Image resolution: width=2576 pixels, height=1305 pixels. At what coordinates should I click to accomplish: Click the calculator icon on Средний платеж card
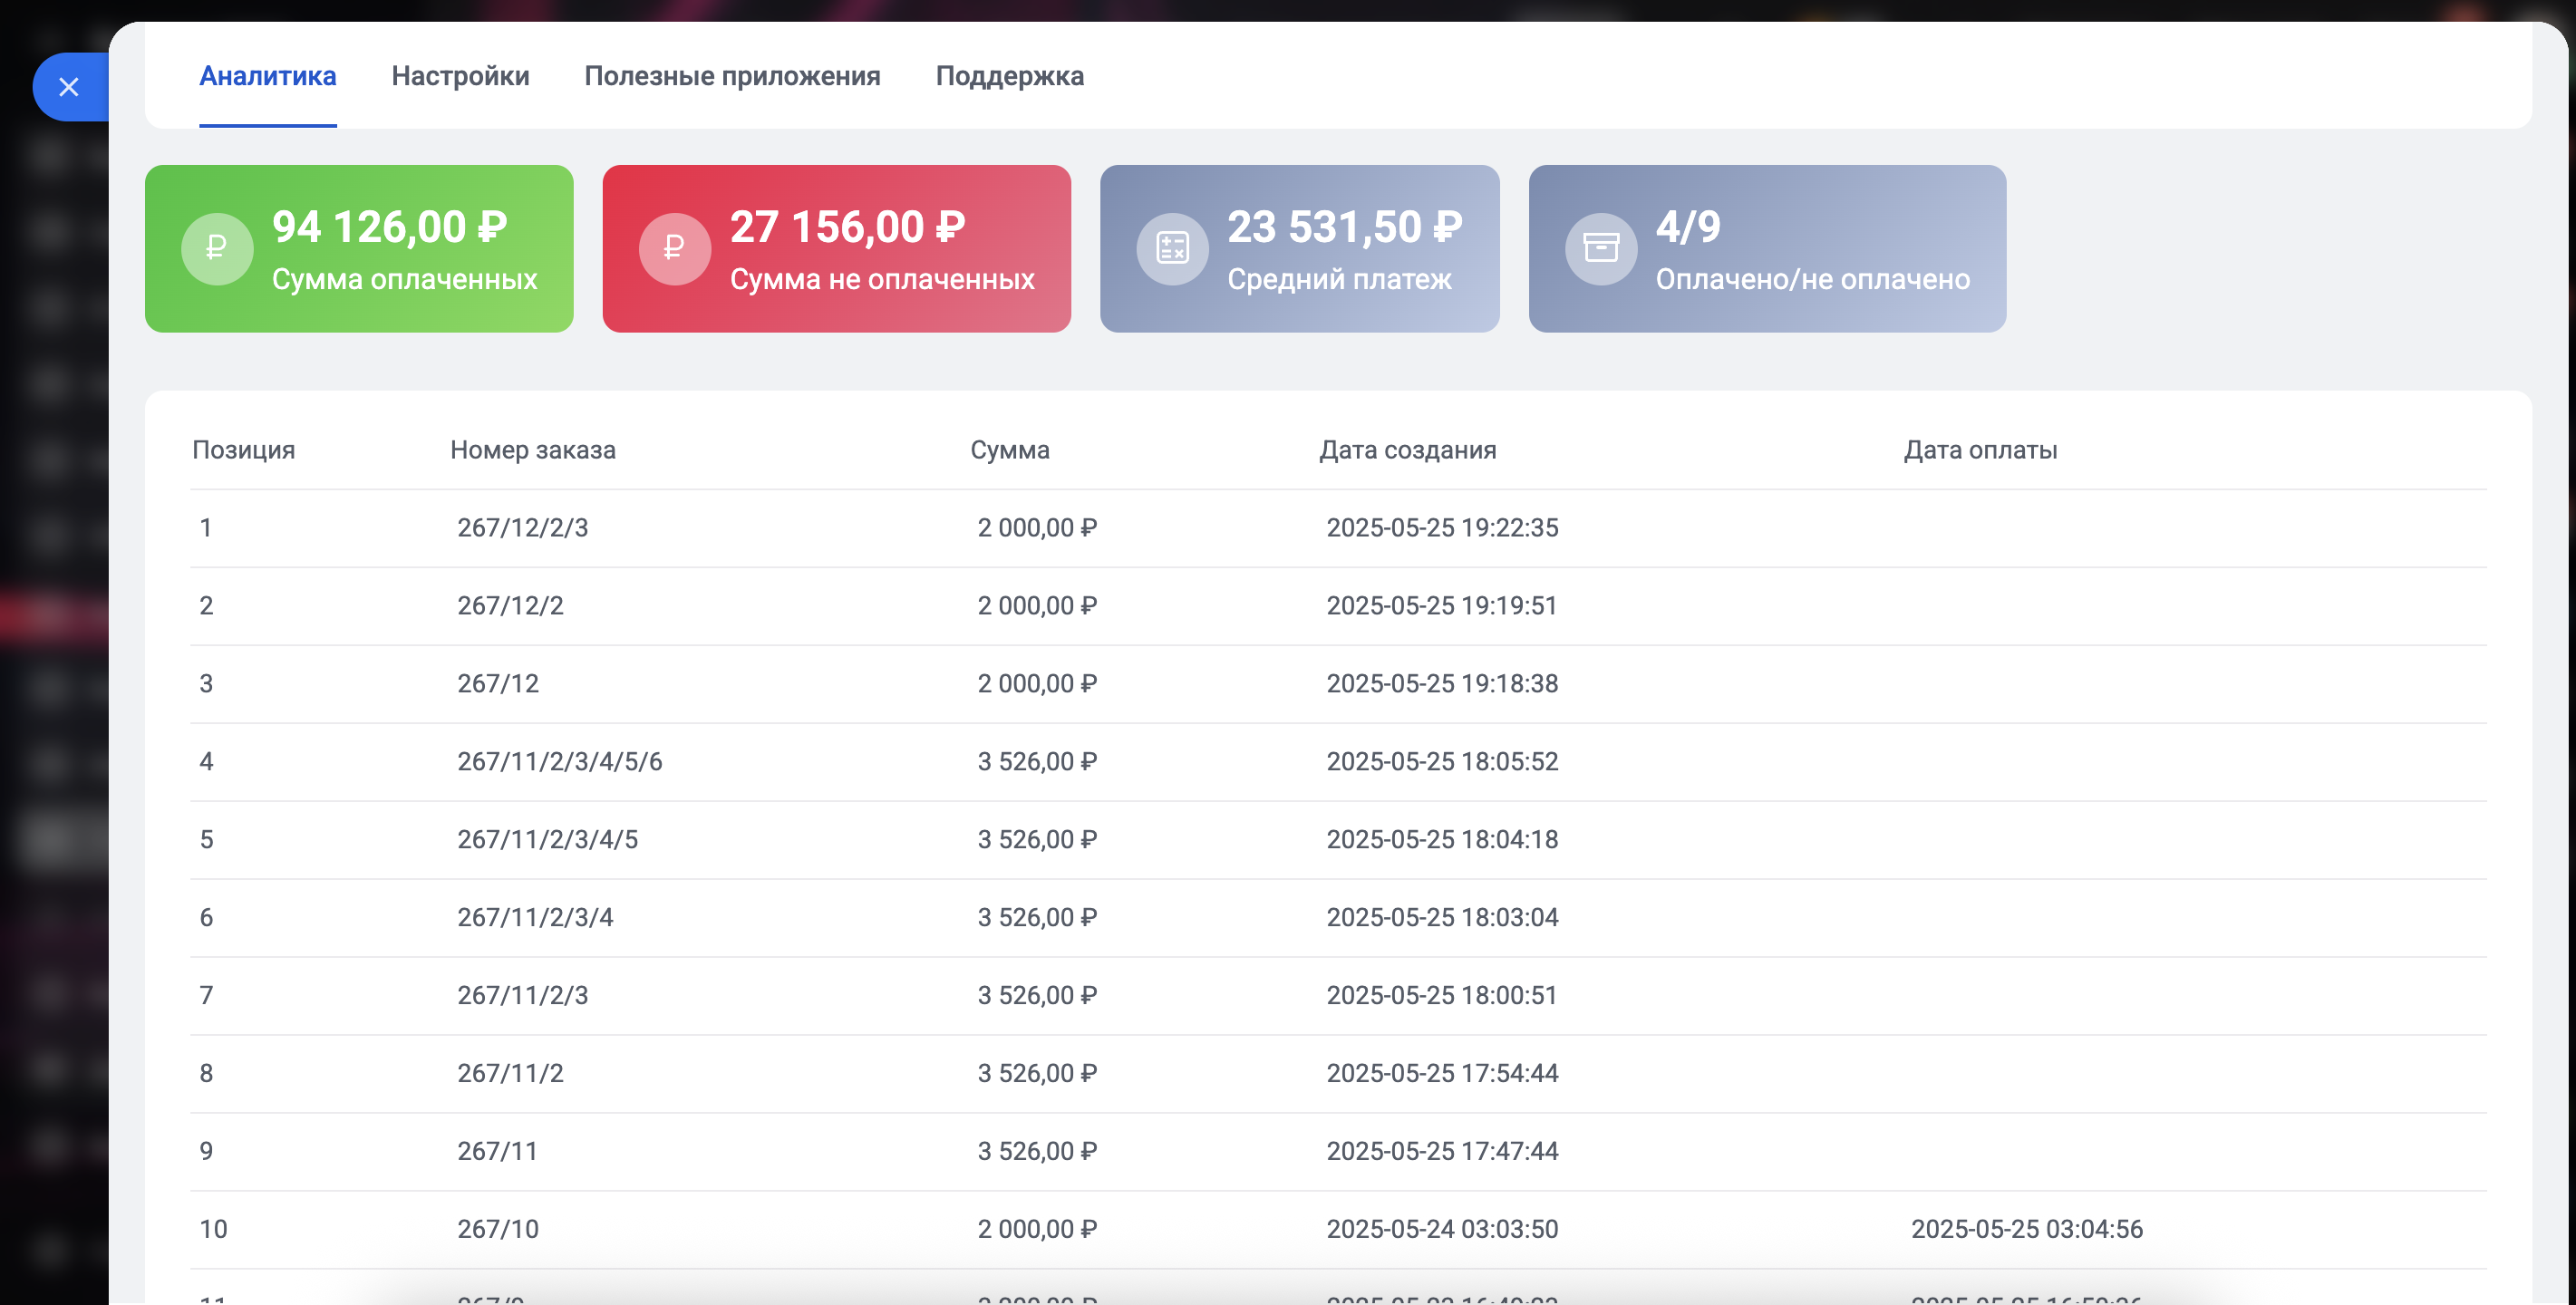tap(1172, 248)
